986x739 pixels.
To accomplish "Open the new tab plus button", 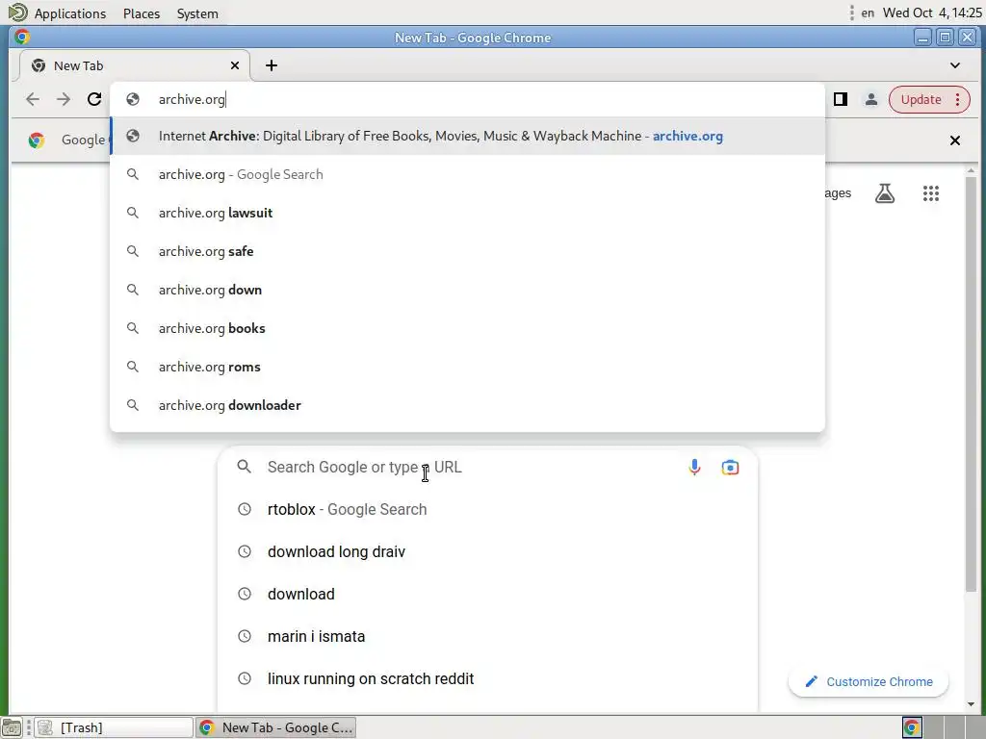I will [271, 65].
